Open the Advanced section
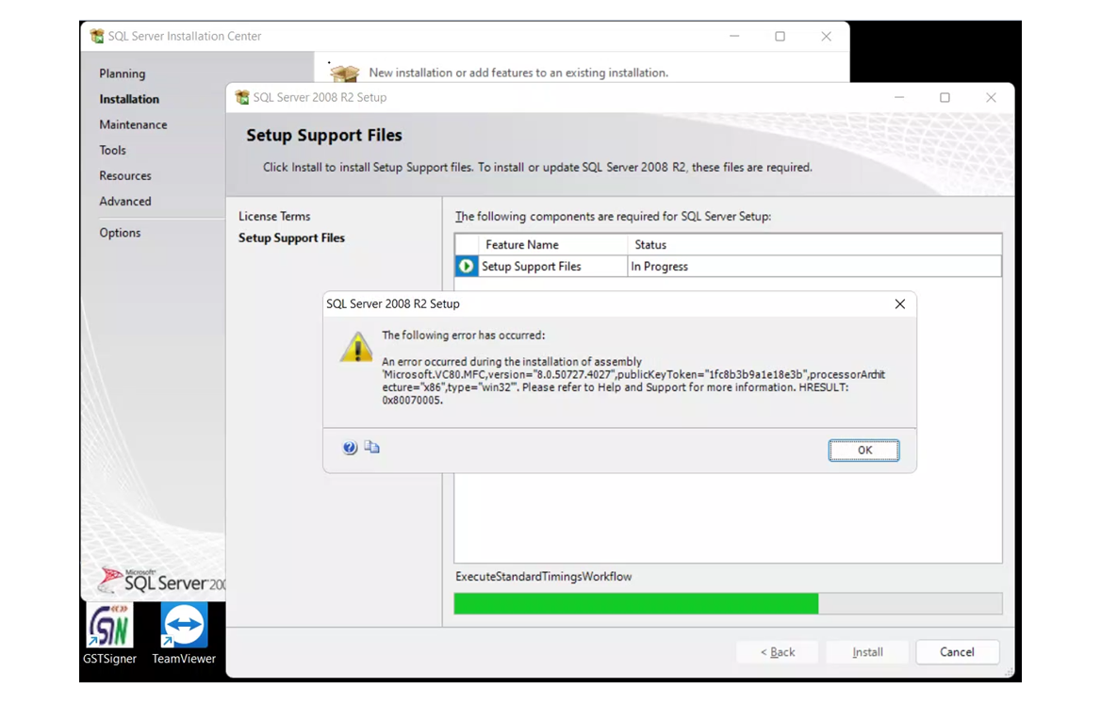Image resolution: width=1101 pixels, height=705 pixels. (x=125, y=201)
